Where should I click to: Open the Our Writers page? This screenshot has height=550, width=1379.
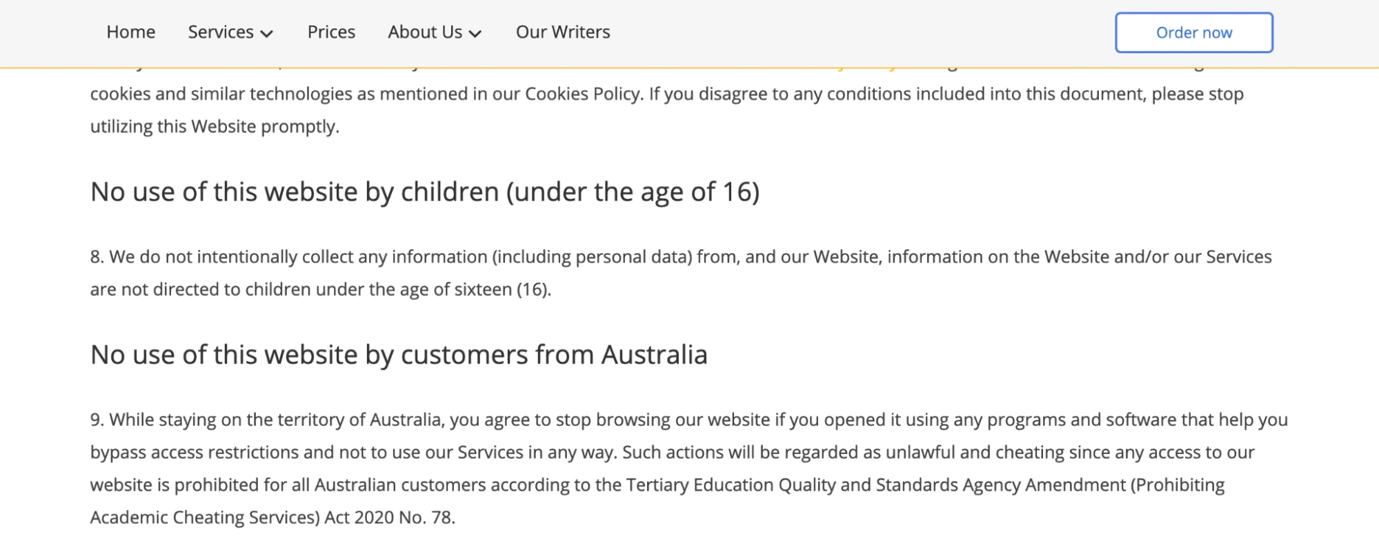tap(563, 32)
